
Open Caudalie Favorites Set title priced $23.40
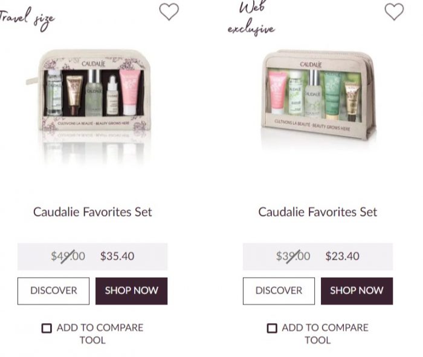coord(317,212)
